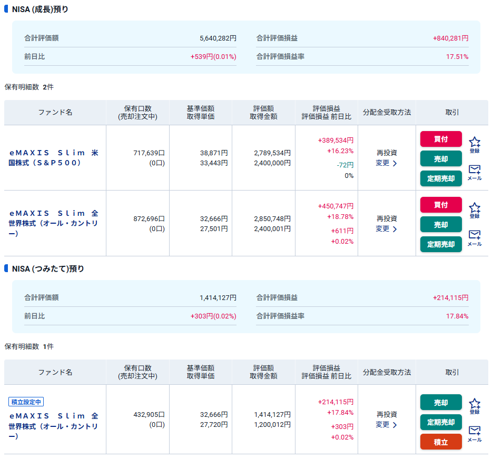Click 登録 star for 全世界株式 in NISA成長
Image resolution: width=493 pixels, height=459 pixels.
pyautogui.click(x=475, y=209)
